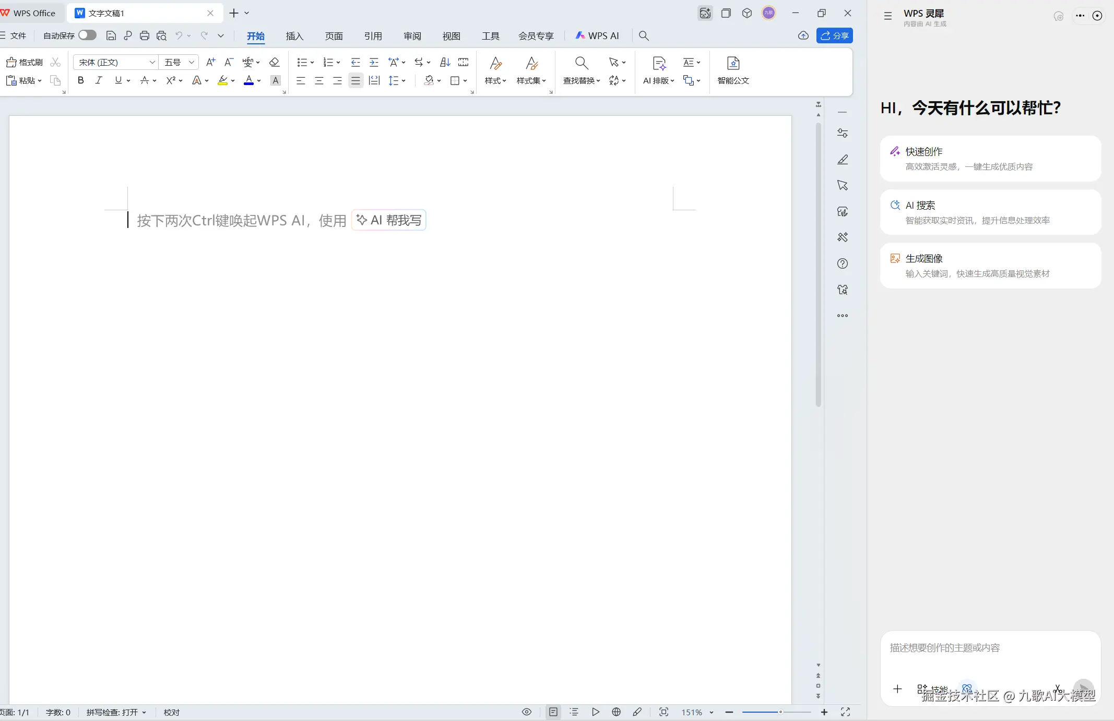
Task: Click the search magnifier in menu bar
Action: pyautogui.click(x=644, y=36)
